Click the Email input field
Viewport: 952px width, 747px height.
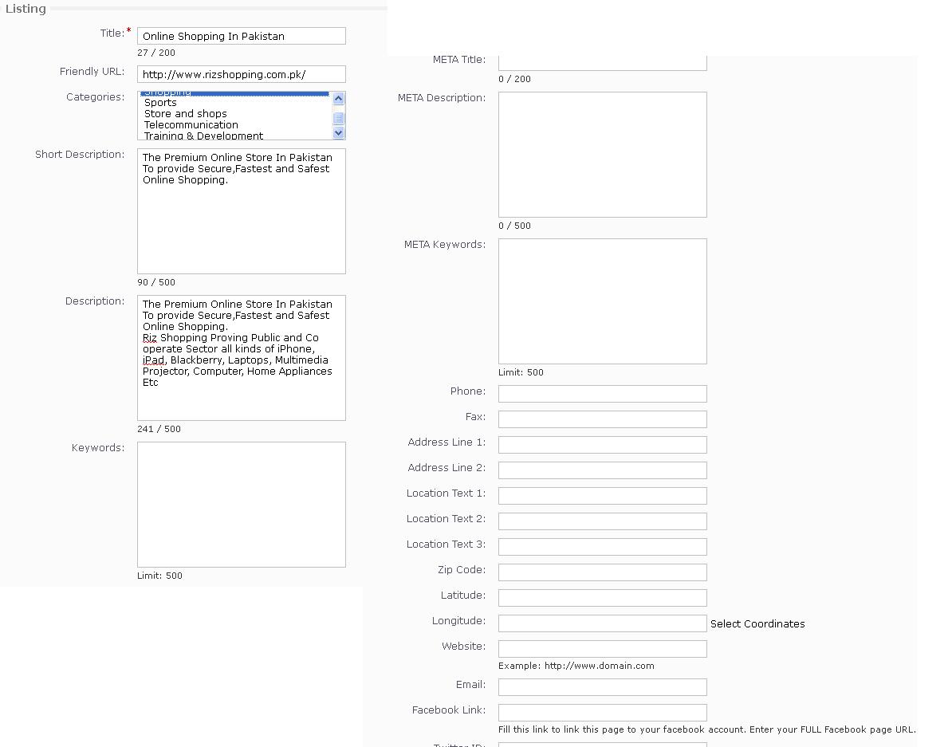(602, 687)
